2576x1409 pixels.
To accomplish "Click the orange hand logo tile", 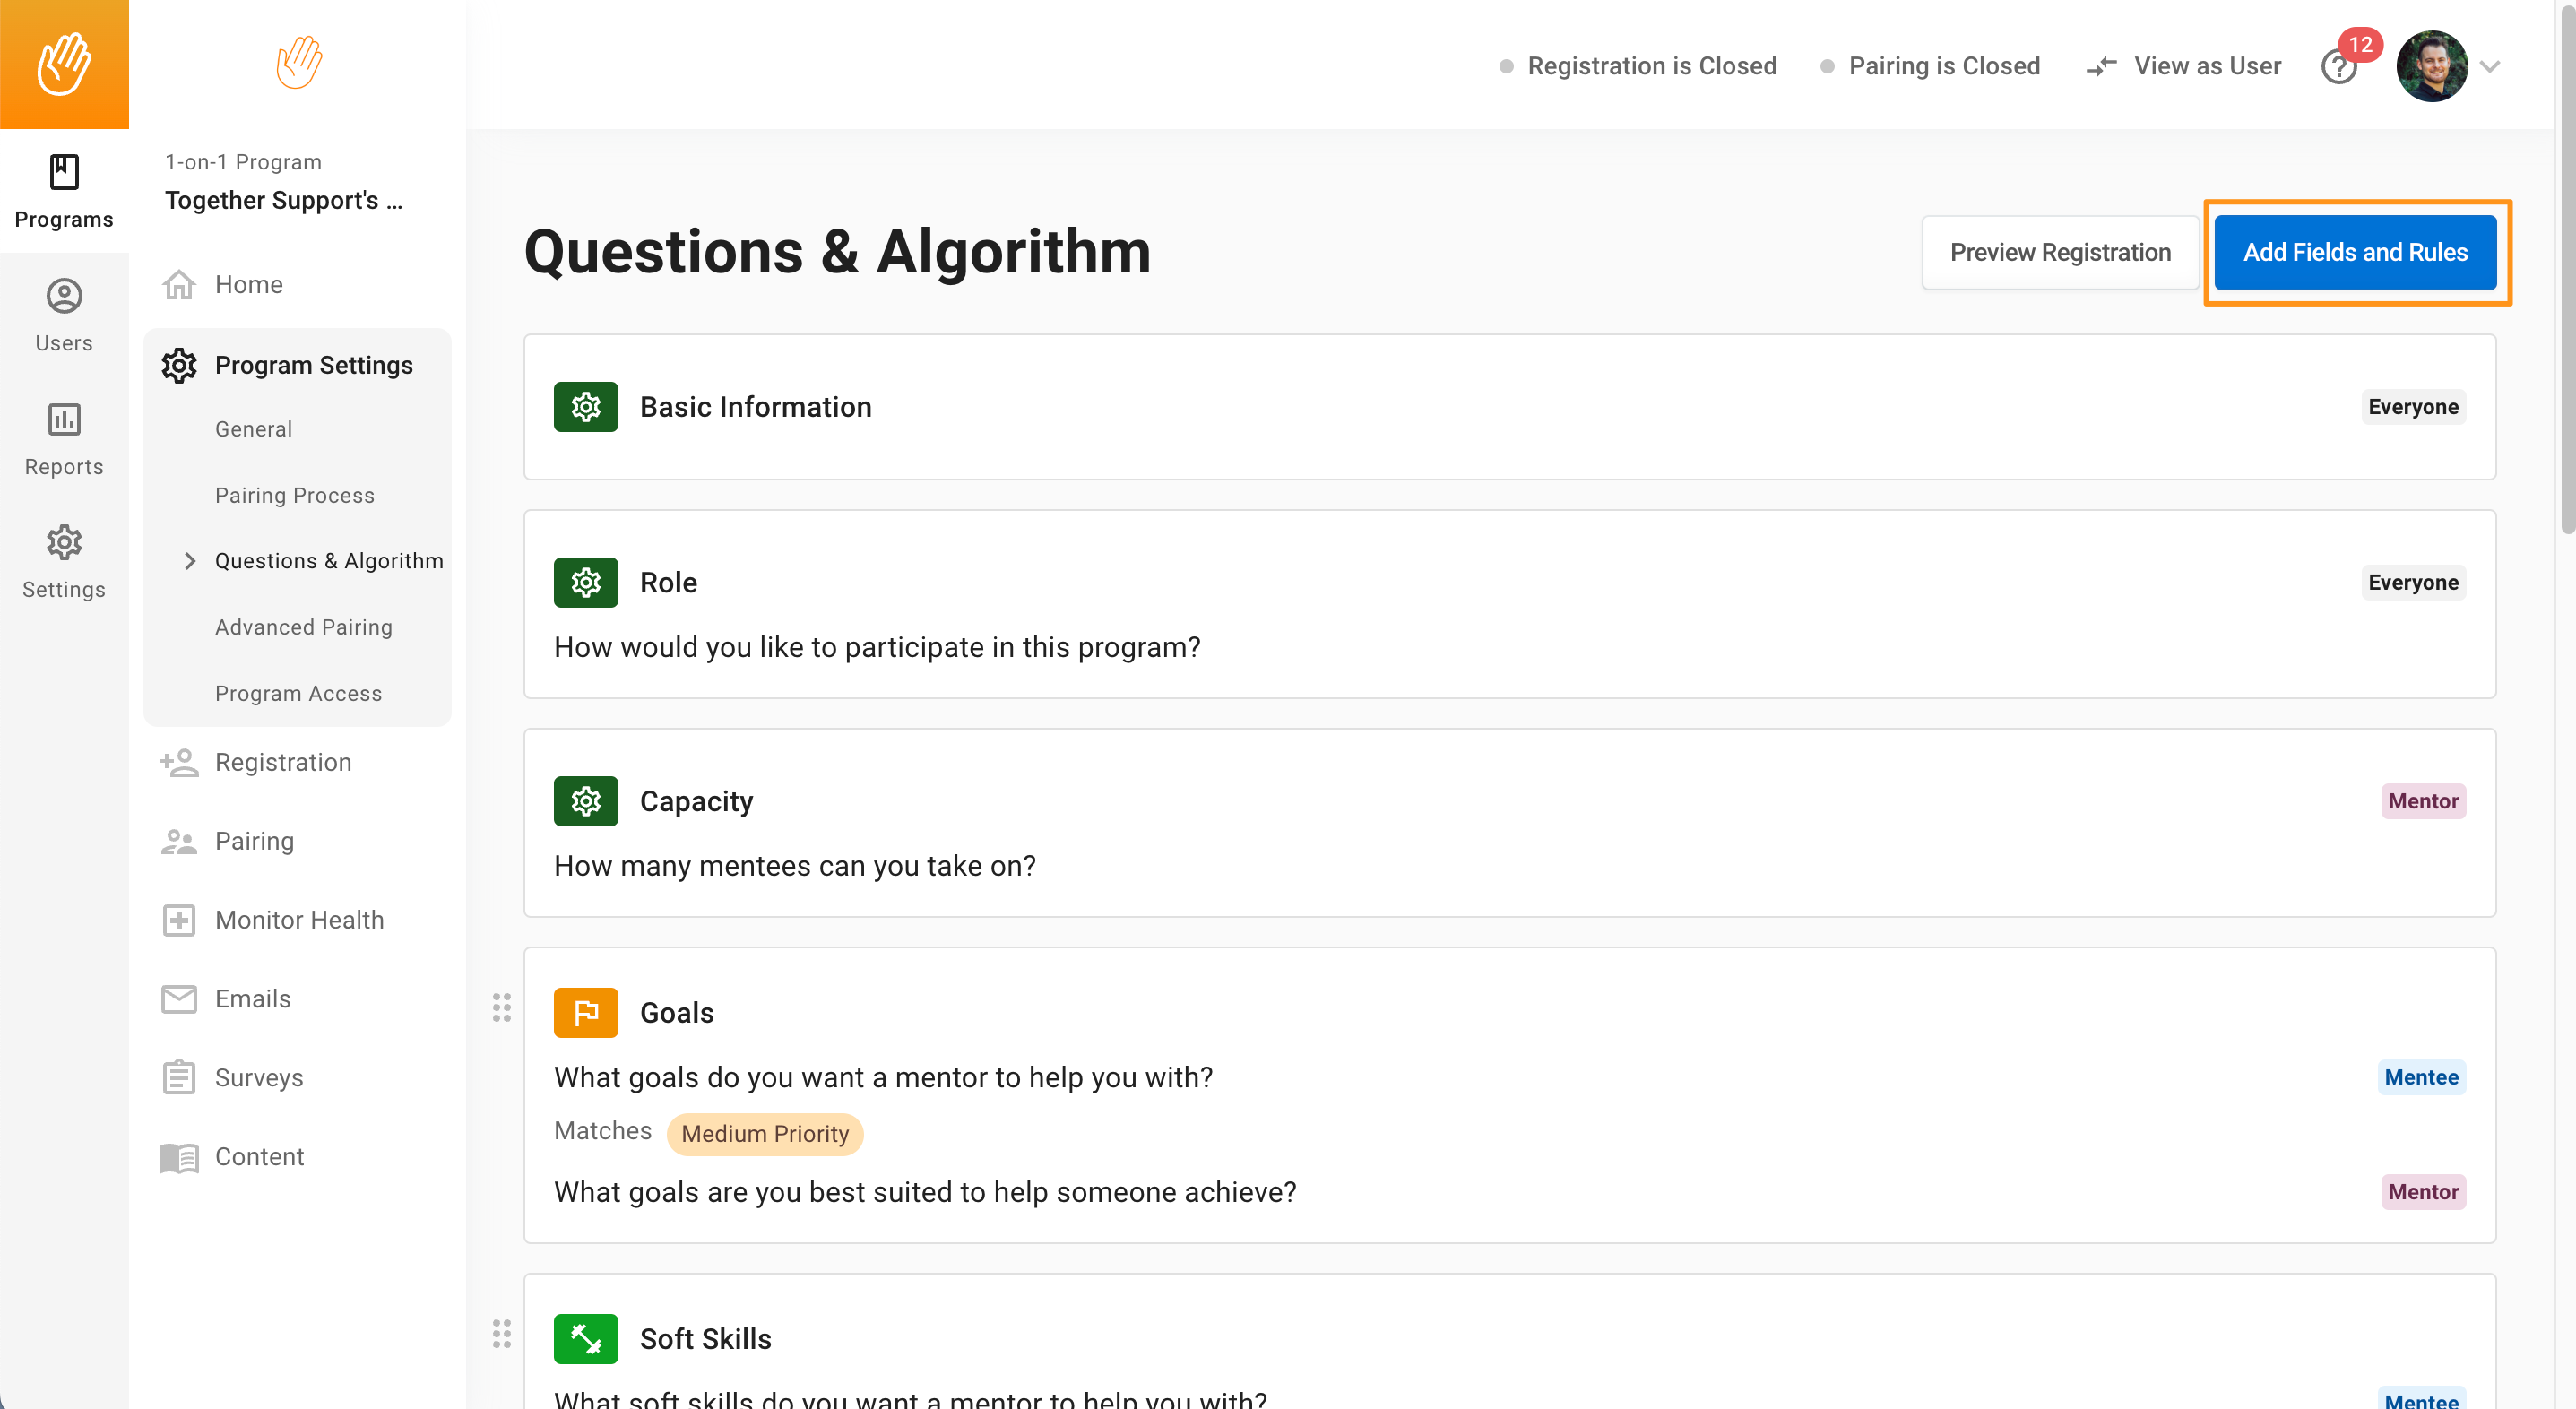I will coord(64,64).
